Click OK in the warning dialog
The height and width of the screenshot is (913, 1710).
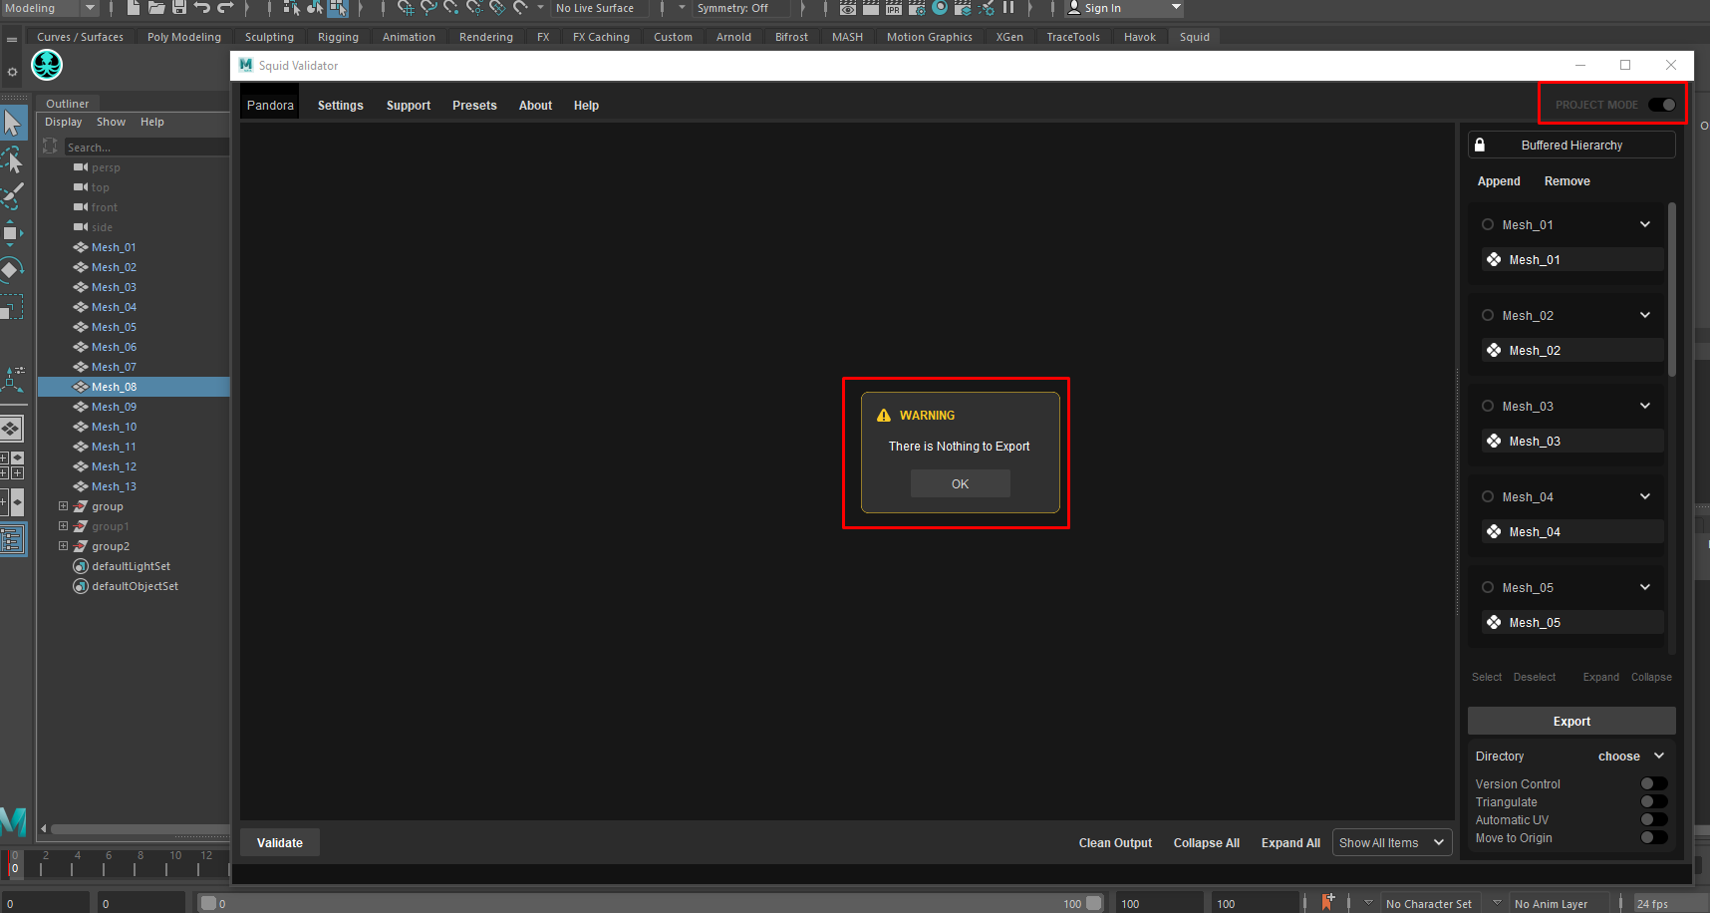pyautogui.click(x=960, y=483)
